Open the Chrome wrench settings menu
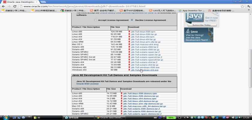This screenshot has height=120, width=252. pyautogui.click(x=248, y=6)
